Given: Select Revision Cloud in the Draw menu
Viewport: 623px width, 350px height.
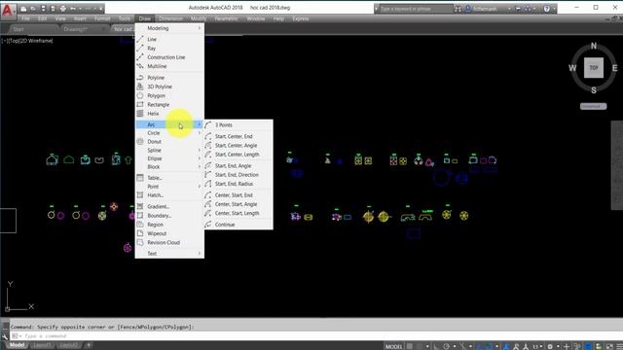Looking at the screenshot, I should pyautogui.click(x=169, y=242).
